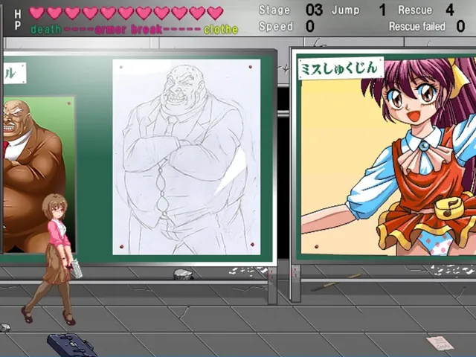Click the pencil sketch poster
The height and width of the screenshot is (357, 476).
tap(187, 157)
